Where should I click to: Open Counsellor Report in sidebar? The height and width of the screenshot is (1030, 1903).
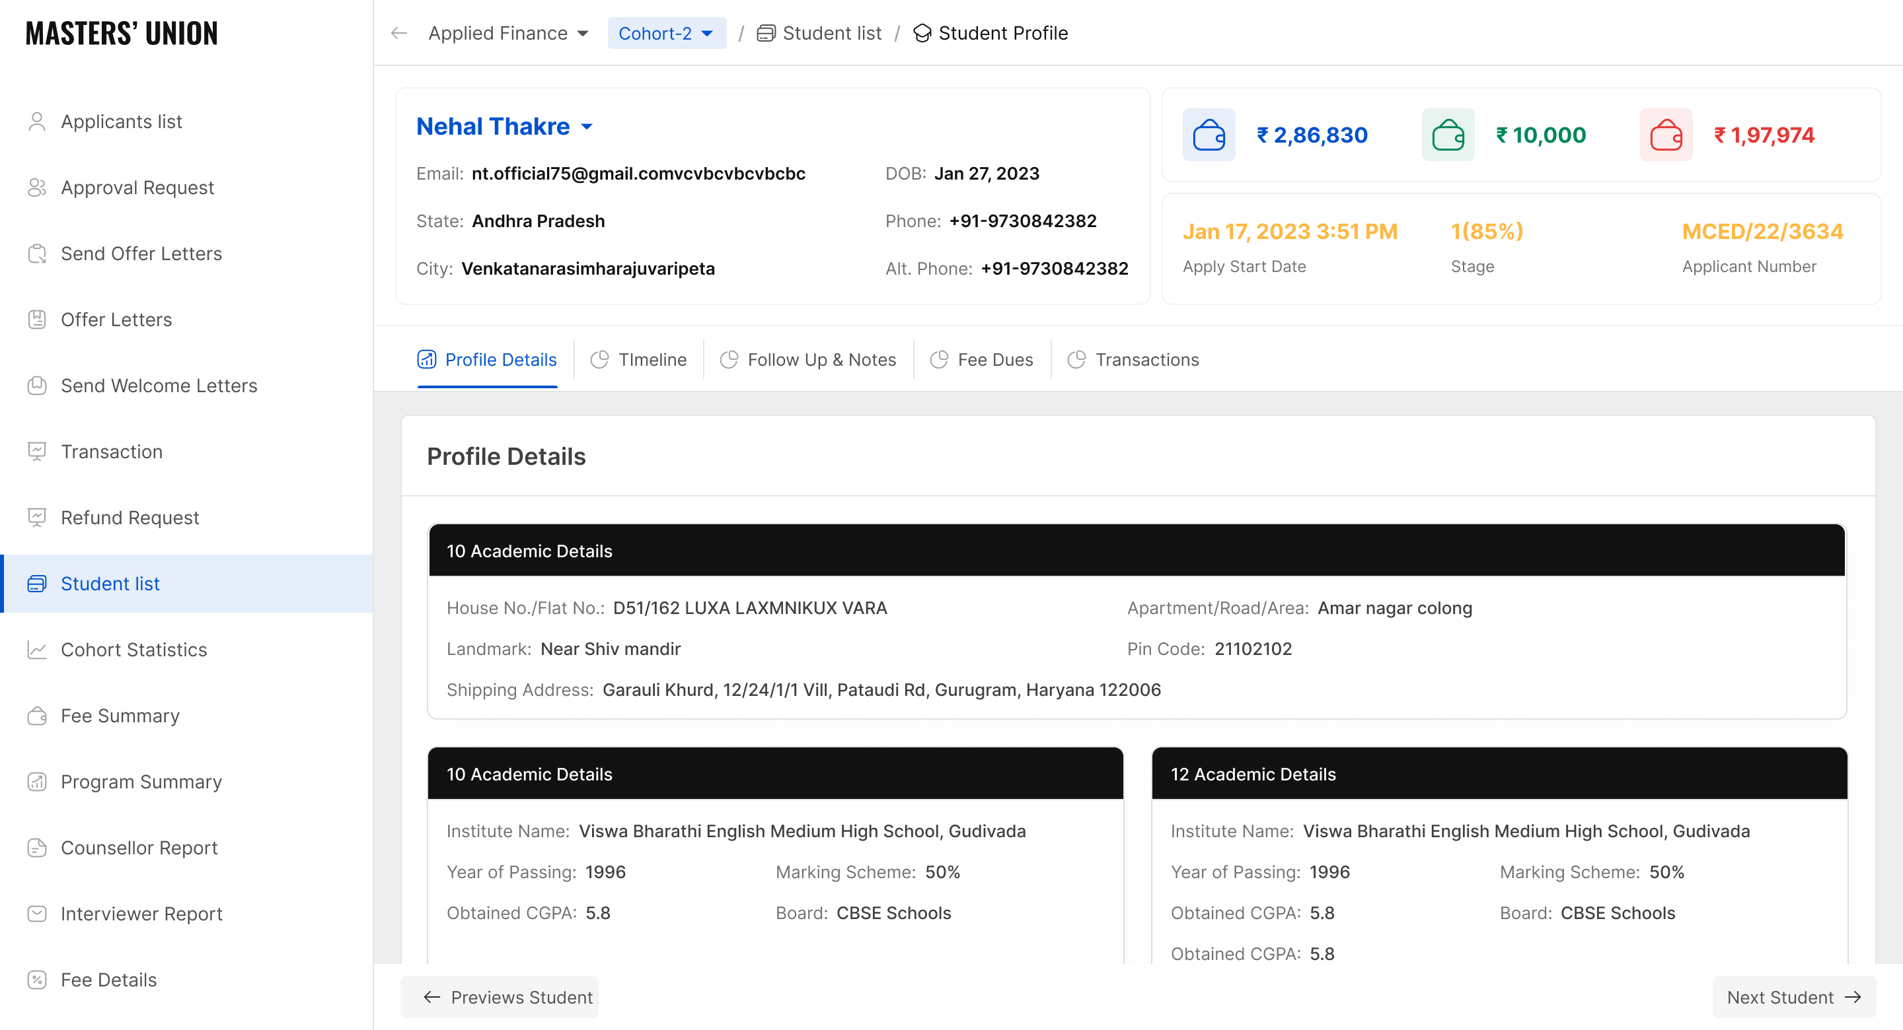[x=139, y=848]
